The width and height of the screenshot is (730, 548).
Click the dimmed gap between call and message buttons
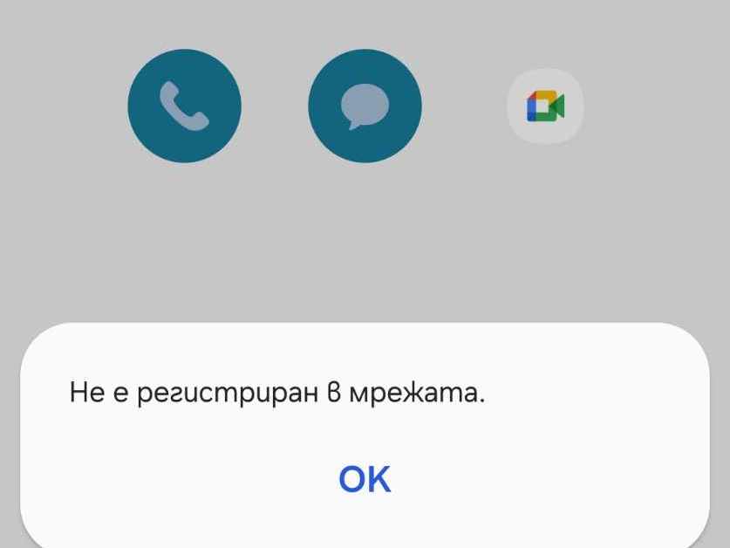click(x=275, y=106)
